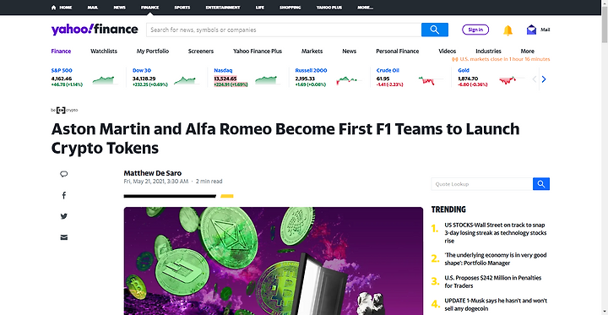Image resolution: width=608 pixels, height=315 pixels.
Task: Click the ticker left arrow
Action: coord(535,79)
